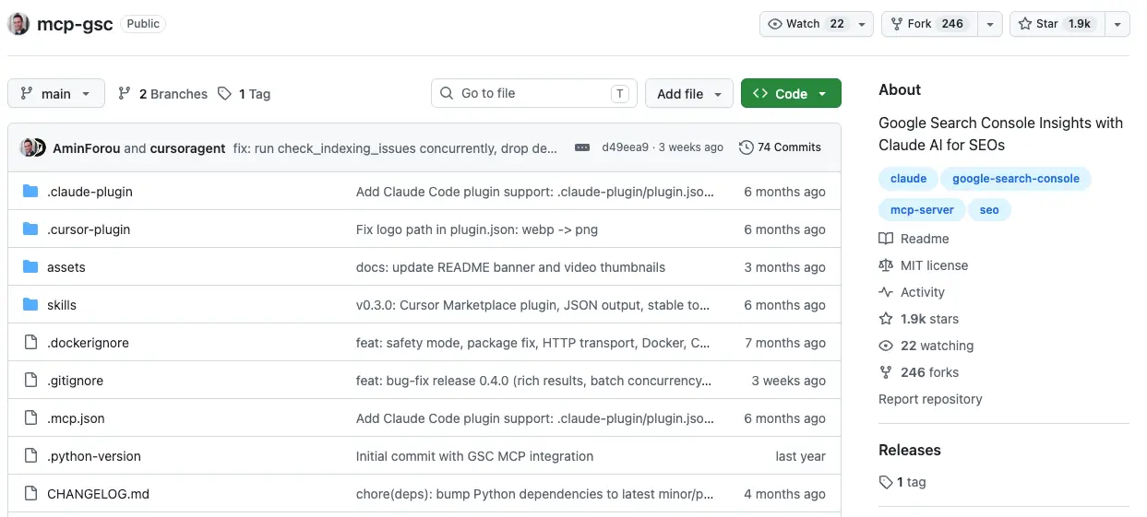The height and width of the screenshot is (517, 1147).
Task: Click the Activity pulse icon
Action: point(886,292)
